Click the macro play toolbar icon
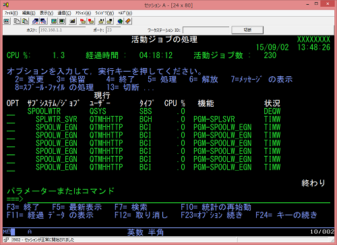Image resolution: width=337 pixels, height=245 pixels. (x=102, y=22)
